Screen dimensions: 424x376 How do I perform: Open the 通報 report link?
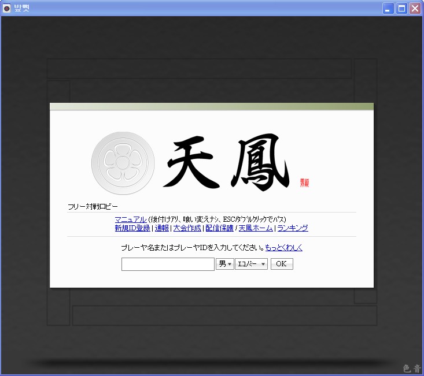(162, 228)
